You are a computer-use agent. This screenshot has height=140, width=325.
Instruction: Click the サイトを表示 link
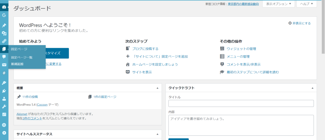(142, 72)
